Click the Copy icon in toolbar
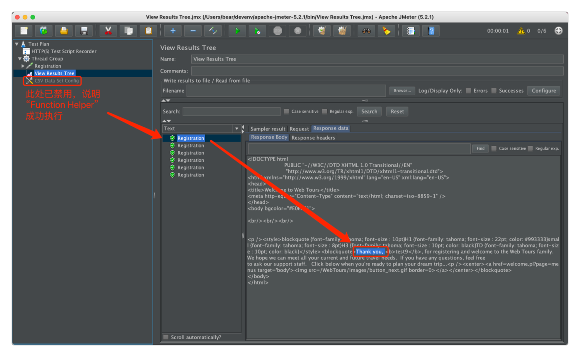This screenshot has width=580, height=357. point(128,31)
